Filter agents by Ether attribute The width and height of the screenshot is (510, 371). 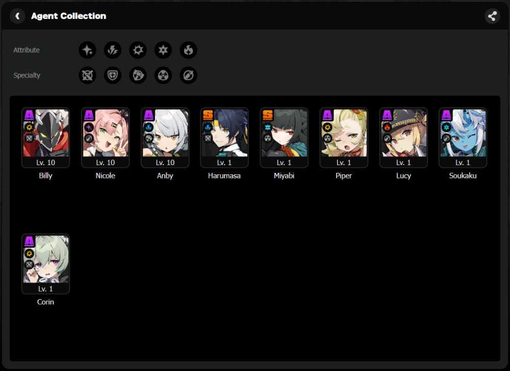click(x=87, y=50)
